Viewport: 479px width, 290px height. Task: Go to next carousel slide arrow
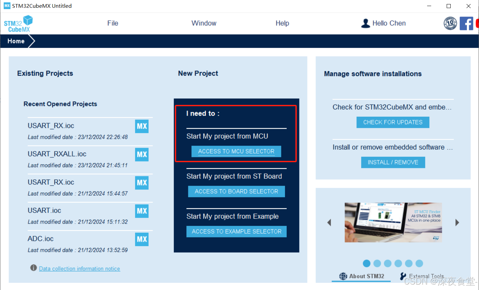point(457,223)
